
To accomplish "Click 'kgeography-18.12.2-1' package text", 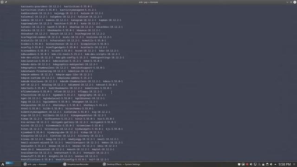I will (x=92, y=95).
